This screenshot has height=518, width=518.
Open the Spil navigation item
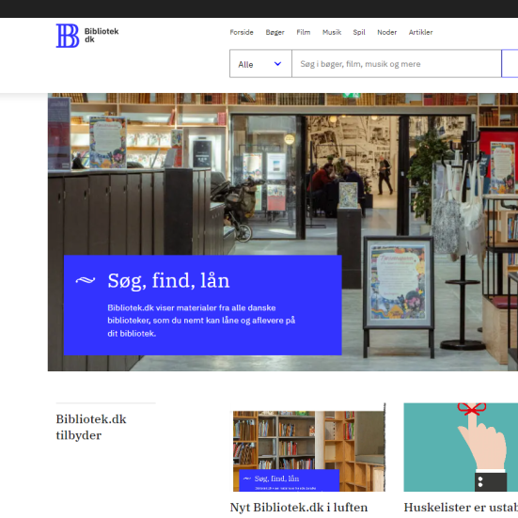point(359,32)
